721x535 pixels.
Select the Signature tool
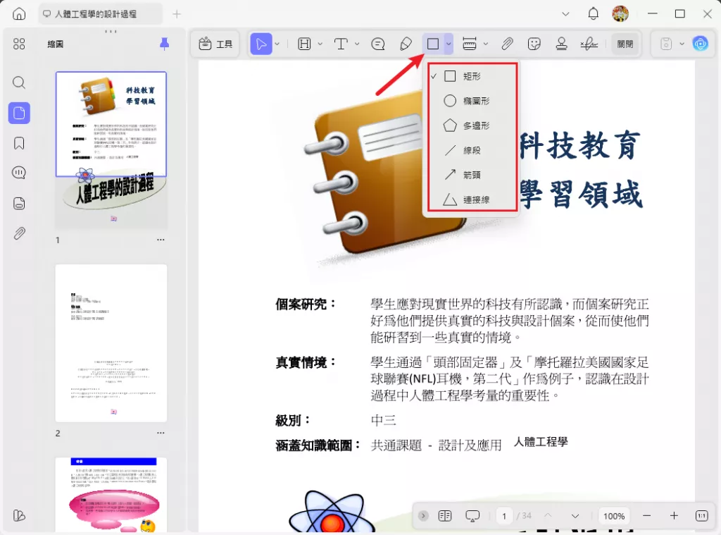589,43
